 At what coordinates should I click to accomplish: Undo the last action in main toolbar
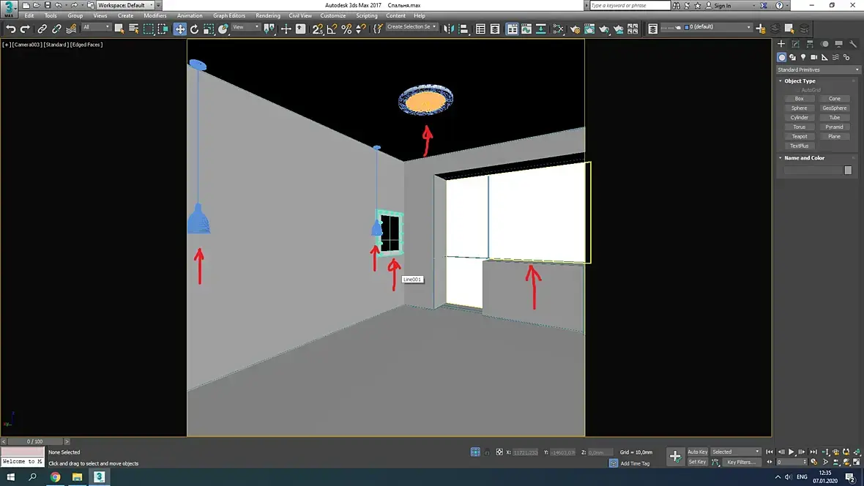10,29
